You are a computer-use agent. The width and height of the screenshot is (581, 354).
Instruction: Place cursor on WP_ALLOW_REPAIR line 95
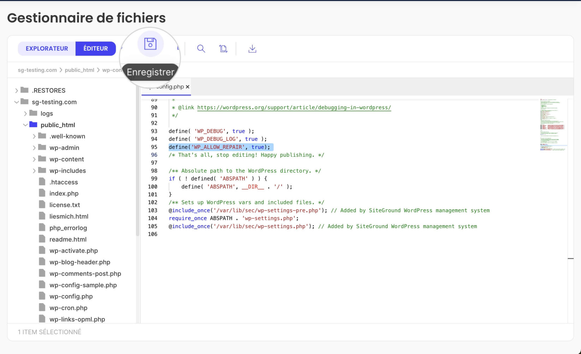point(219,147)
